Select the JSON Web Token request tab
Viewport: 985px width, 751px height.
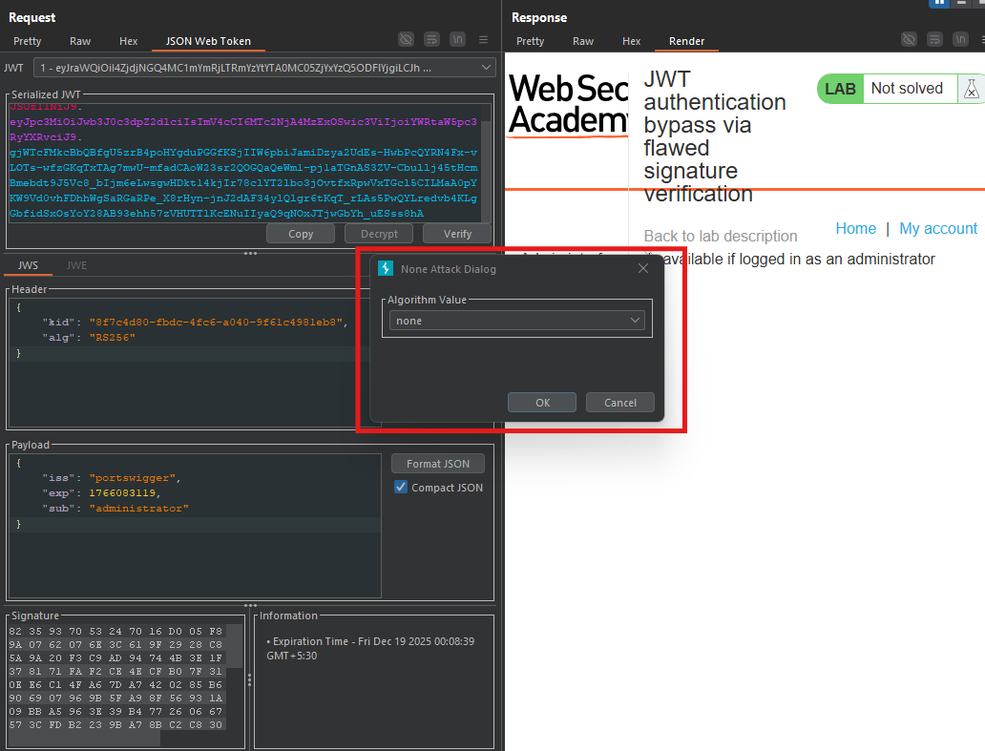click(209, 41)
